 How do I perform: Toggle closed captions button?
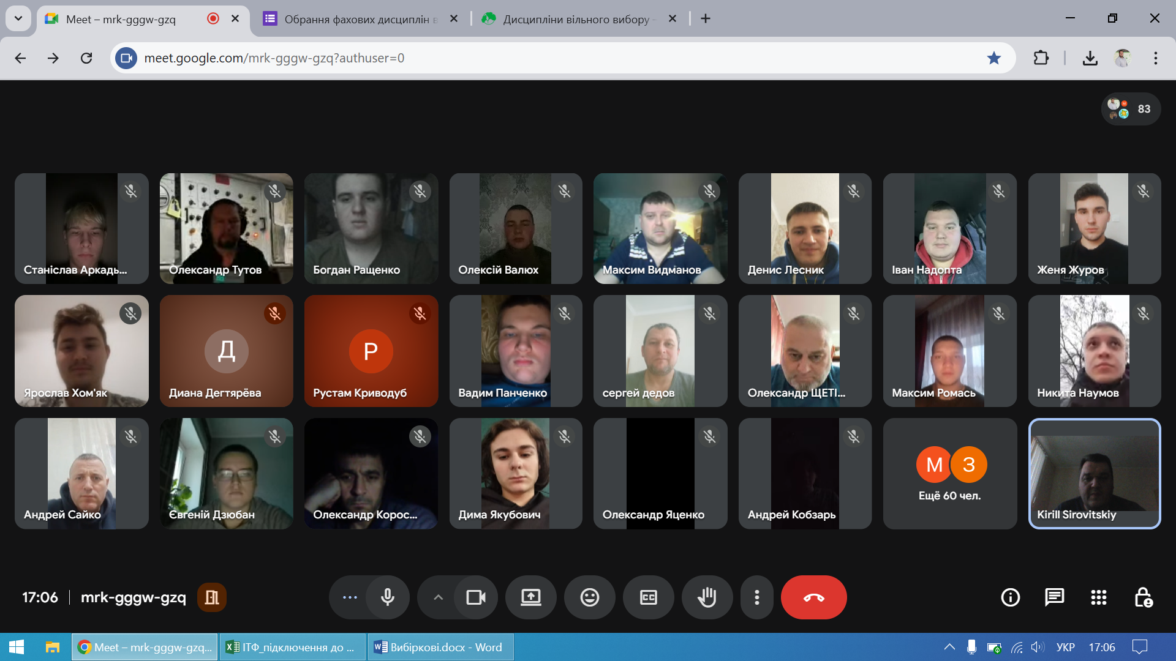pyautogui.click(x=648, y=597)
